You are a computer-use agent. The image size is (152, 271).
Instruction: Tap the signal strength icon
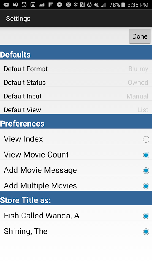(103, 5)
